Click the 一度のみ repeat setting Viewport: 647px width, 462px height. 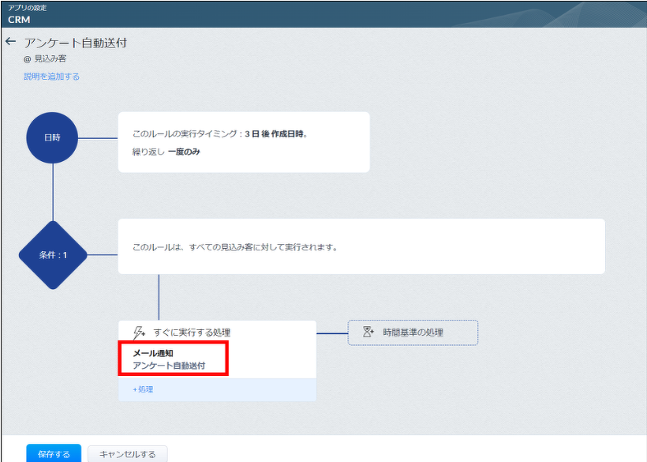pyautogui.click(x=184, y=152)
